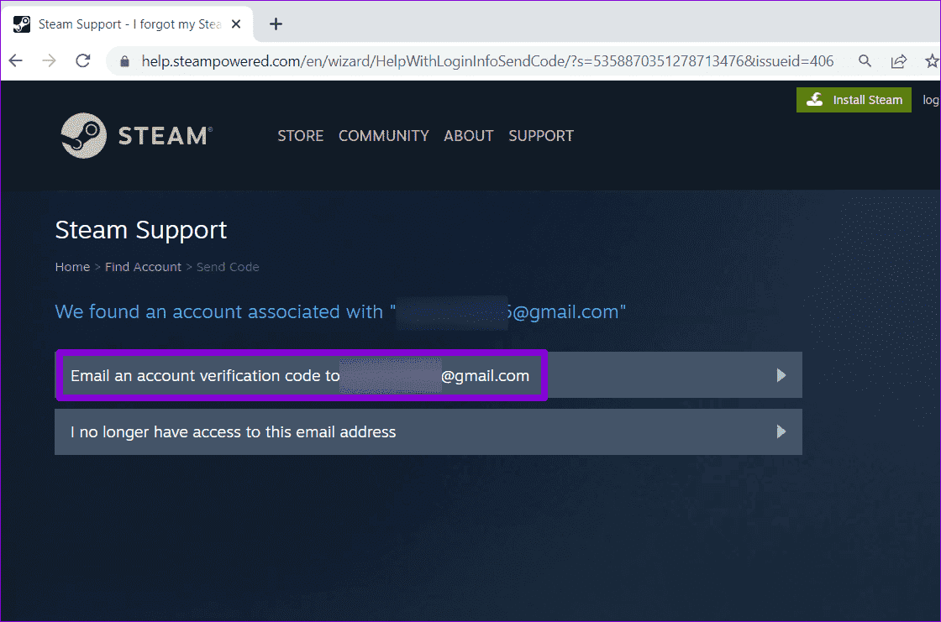Bookmark this page with the star icon
Screen dimensions: 941x622
(x=932, y=60)
